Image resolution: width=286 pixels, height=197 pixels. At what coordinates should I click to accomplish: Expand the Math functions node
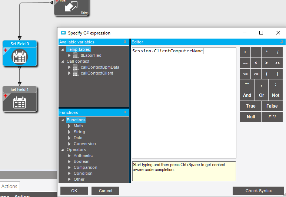[69, 126]
